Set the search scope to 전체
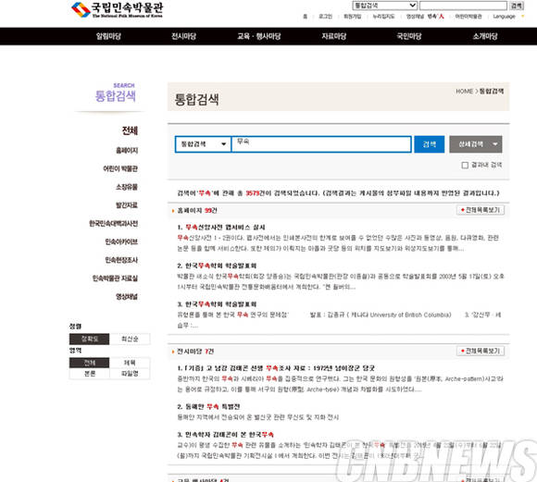This screenshot has width=537, height=482. tap(90, 363)
